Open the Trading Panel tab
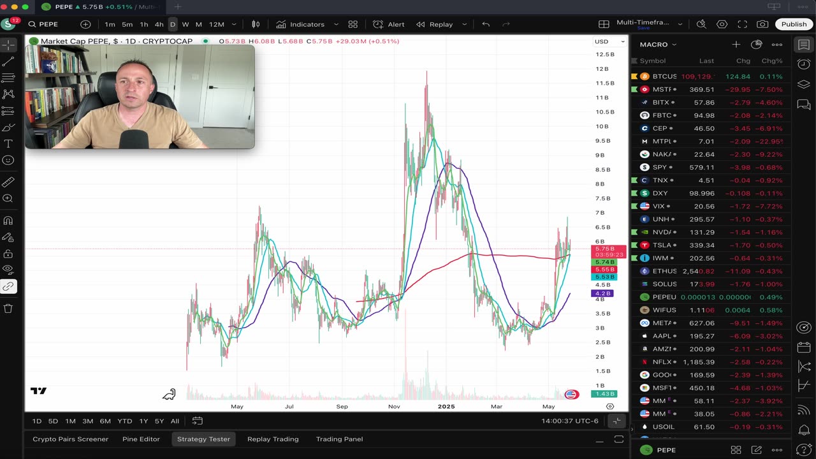 tap(339, 439)
